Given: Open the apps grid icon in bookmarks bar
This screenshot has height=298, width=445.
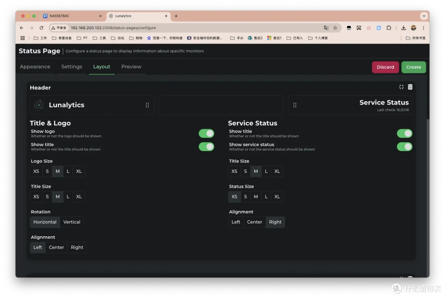Looking at the screenshot, I should pyautogui.click(x=23, y=38).
